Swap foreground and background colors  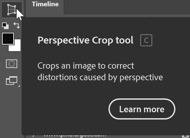[x=17, y=25]
